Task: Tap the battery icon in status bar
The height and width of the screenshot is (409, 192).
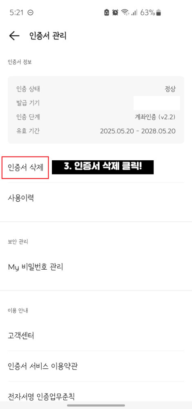Action: tap(159, 13)
